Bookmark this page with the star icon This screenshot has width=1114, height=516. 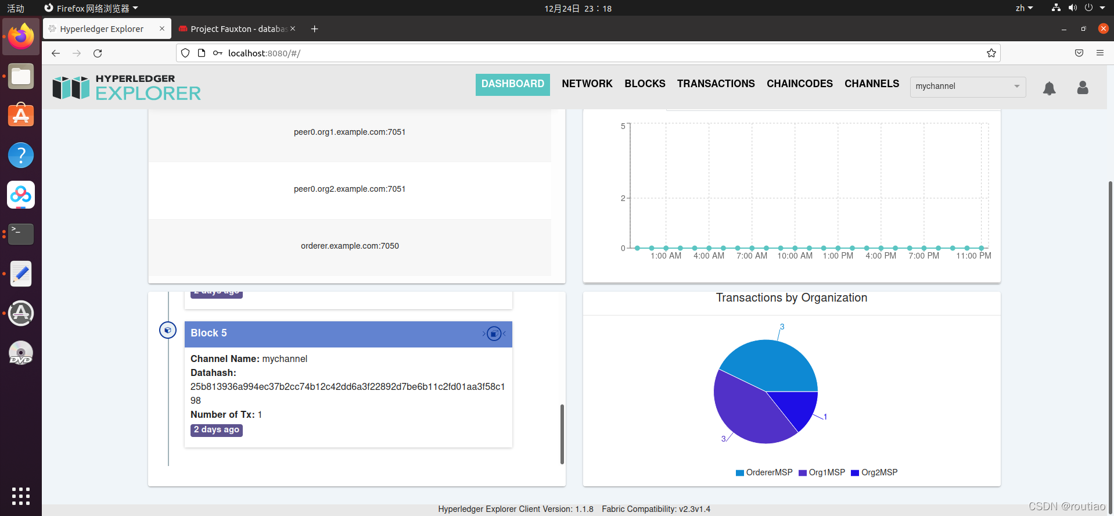coord(991,53)
